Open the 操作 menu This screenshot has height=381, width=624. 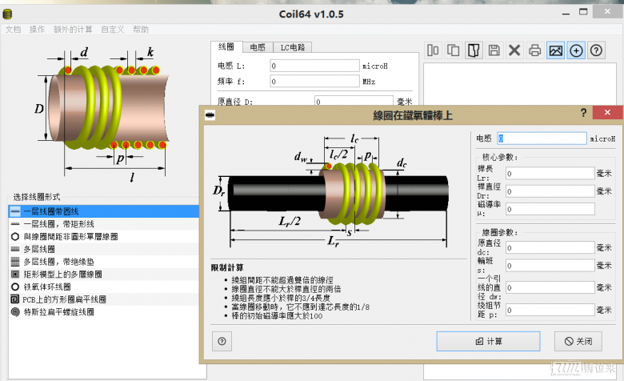(37, 30)
